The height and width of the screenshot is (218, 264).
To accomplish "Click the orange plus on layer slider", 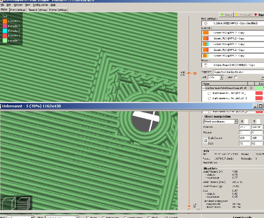I will (x=195, y=73).
